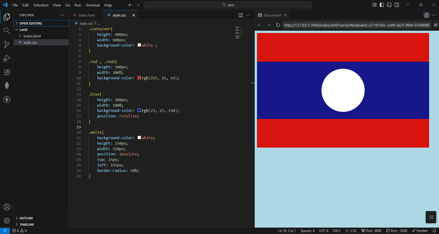Image resolution: width=439 pixels, height=234 pixels.
Task: Toggle Prettier formatter status
Action: (x=420, y=231)
